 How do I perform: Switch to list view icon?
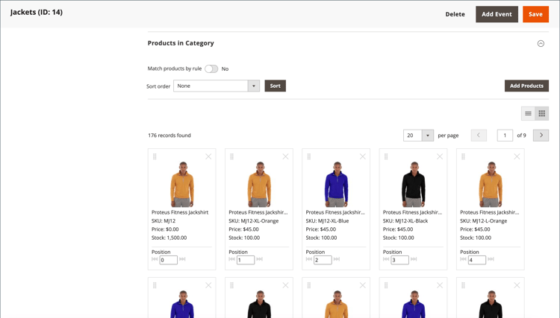pyautogui.click(x=528, y=114)
